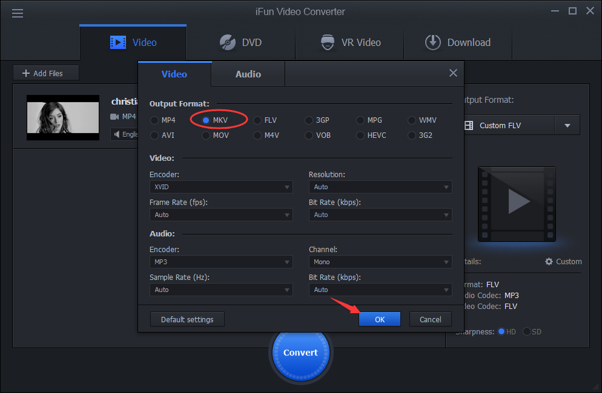Select 3G2 output format
This screenshot has height=393, width=602.
(x=420, y=135)
